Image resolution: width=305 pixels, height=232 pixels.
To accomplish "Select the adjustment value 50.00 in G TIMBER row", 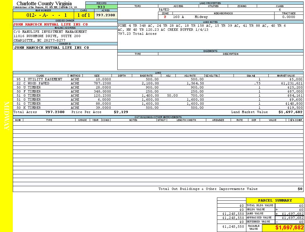I will pos(173,95).
